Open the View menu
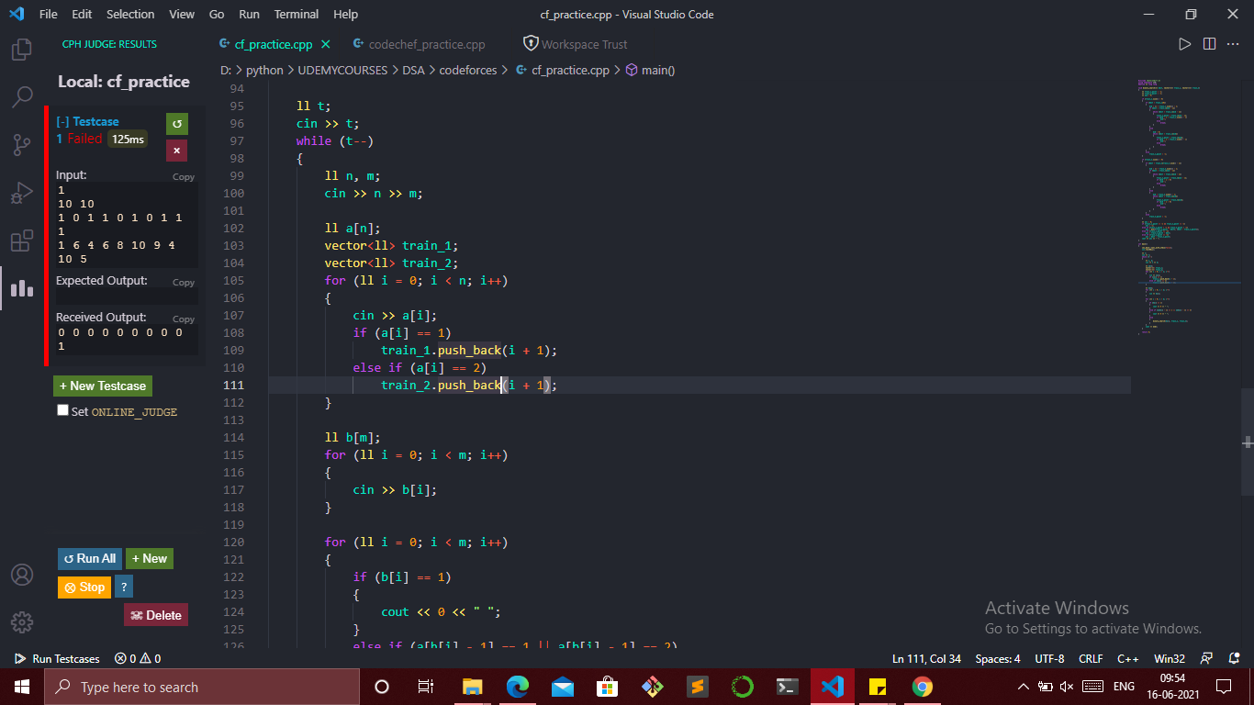1254x705 pixels. tap(182, 14)
